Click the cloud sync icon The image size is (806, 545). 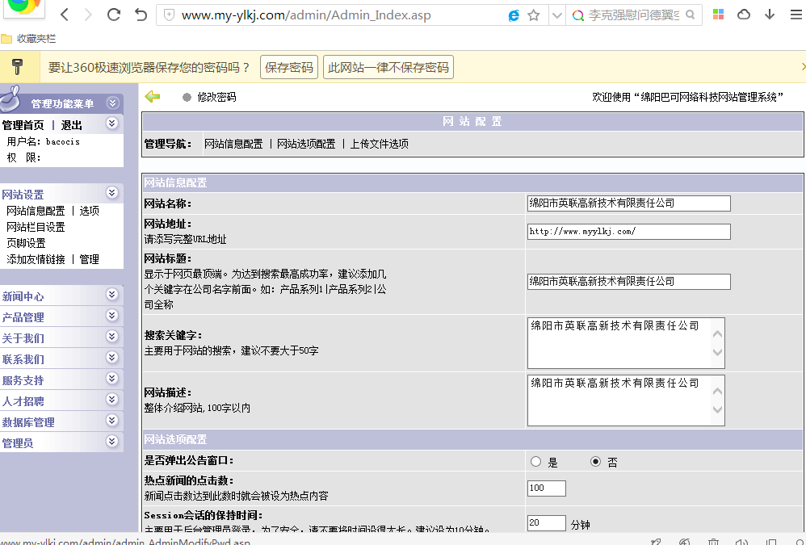click(x=744, y=15)
